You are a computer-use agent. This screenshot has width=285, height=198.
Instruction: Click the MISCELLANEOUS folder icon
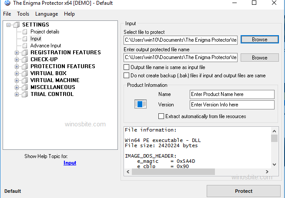tap(25, 87)
